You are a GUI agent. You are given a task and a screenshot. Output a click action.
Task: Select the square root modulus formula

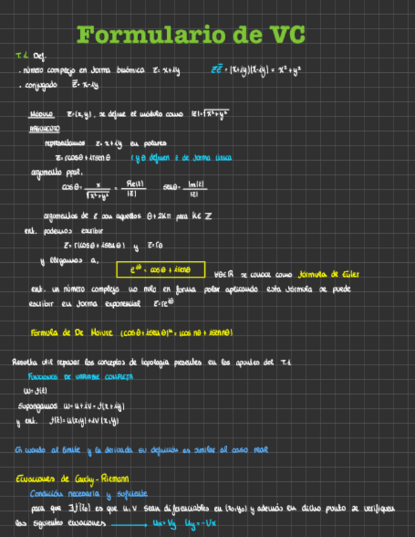pyautogui.click(x=210, y=114)
